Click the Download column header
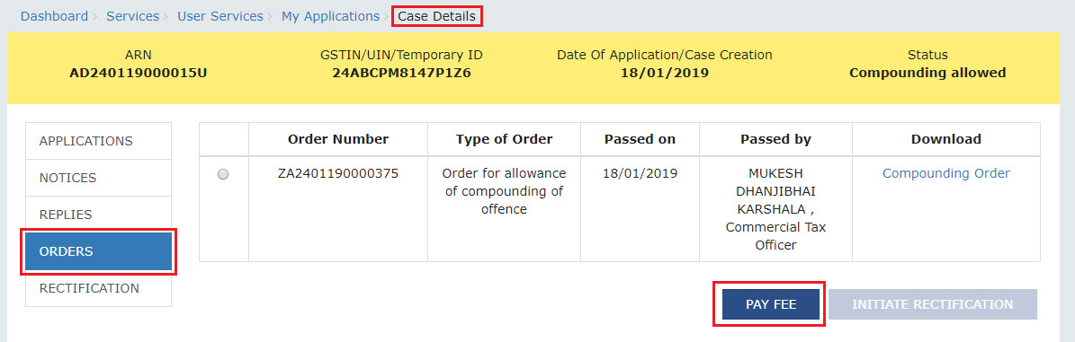This screenshot has height=342, width=1075. (945, 139)
